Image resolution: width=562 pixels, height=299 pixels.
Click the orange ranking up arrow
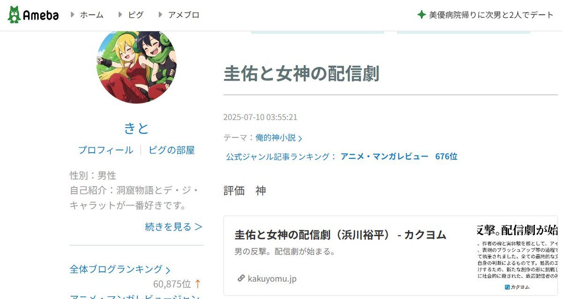[x=198, y=284]
